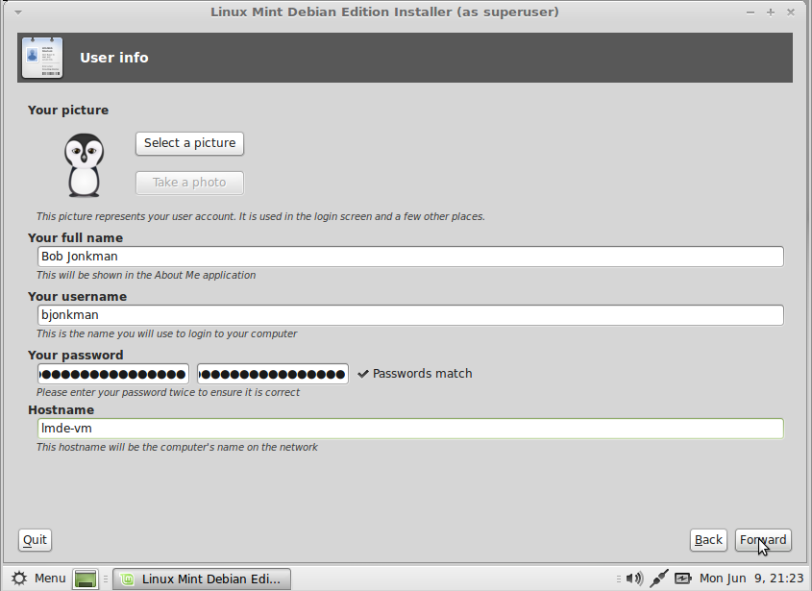Click the first password entry field
The image size is (812, 591).
(112, 373)
